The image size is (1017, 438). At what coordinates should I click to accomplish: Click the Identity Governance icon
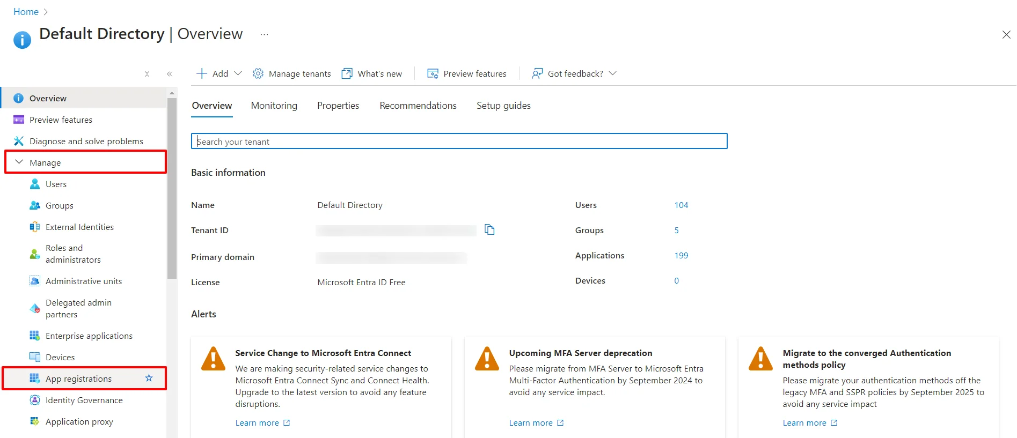tap(35, 400)
